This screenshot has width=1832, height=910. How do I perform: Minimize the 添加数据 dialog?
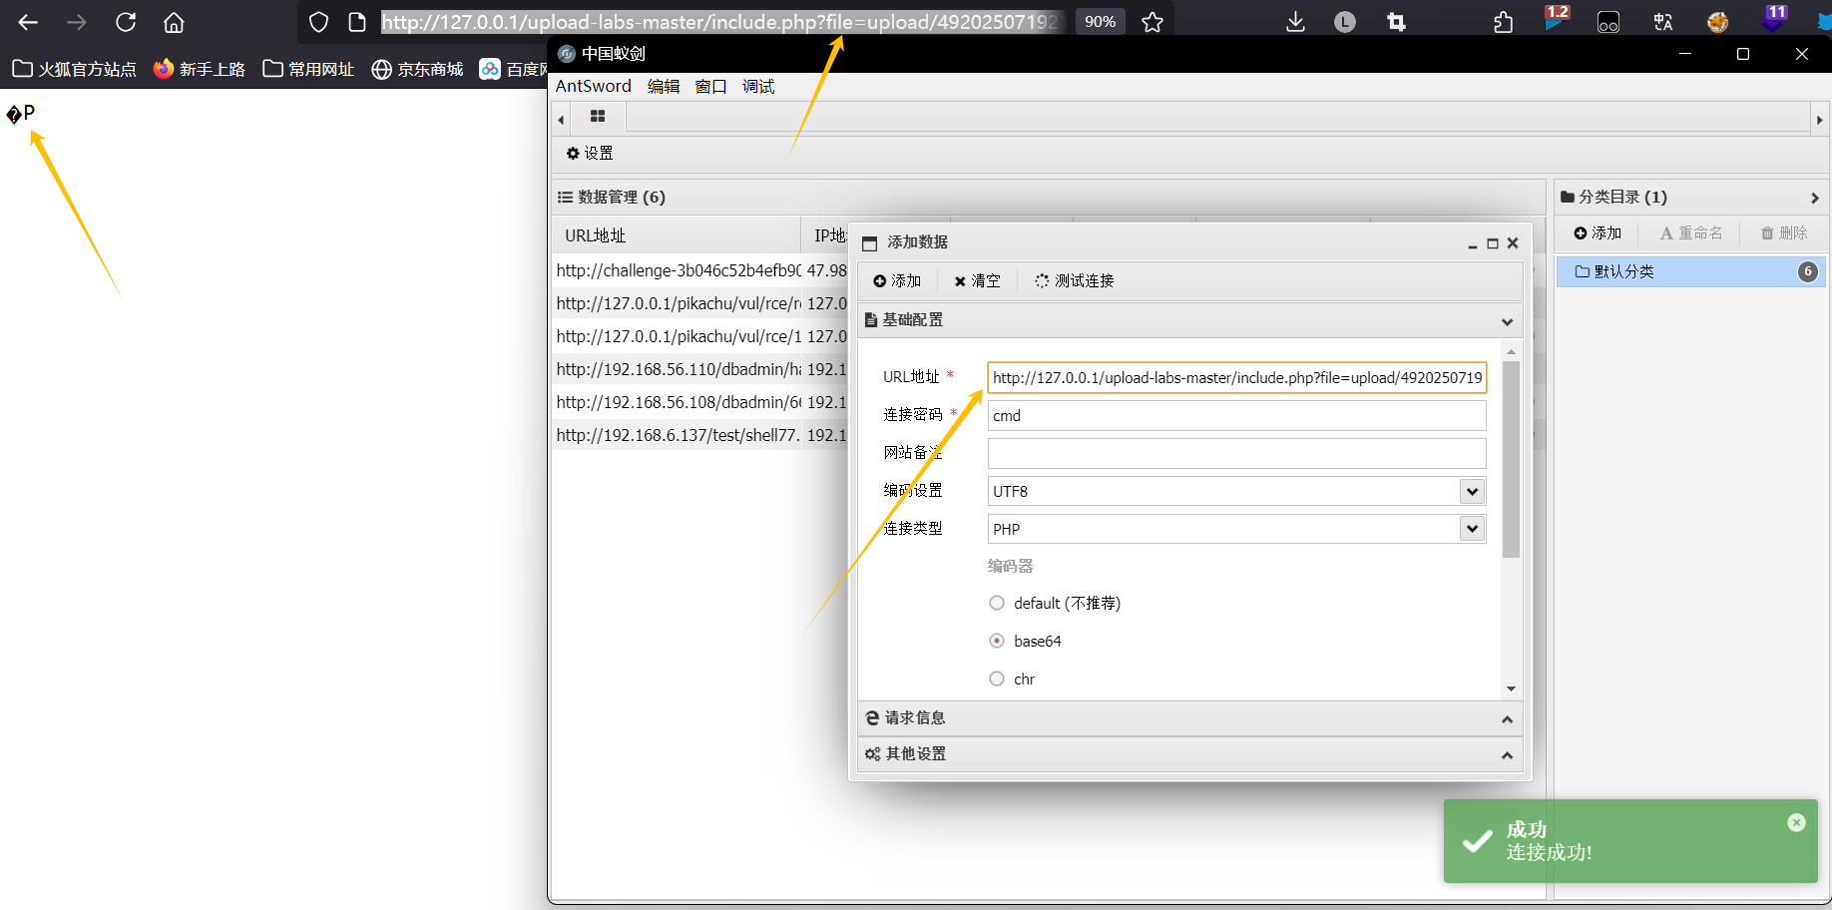tap(1473, 244)
